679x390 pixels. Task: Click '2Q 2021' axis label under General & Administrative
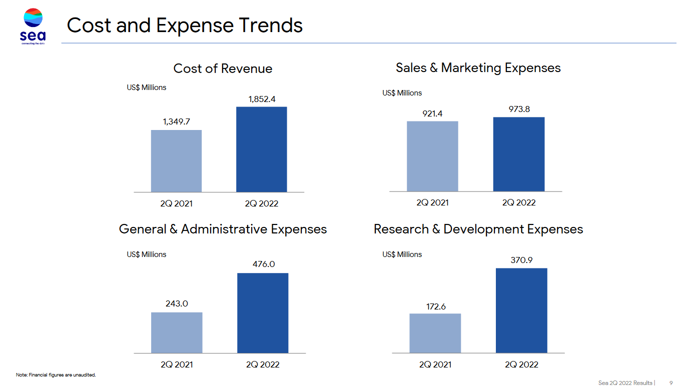tap(177, 364)
